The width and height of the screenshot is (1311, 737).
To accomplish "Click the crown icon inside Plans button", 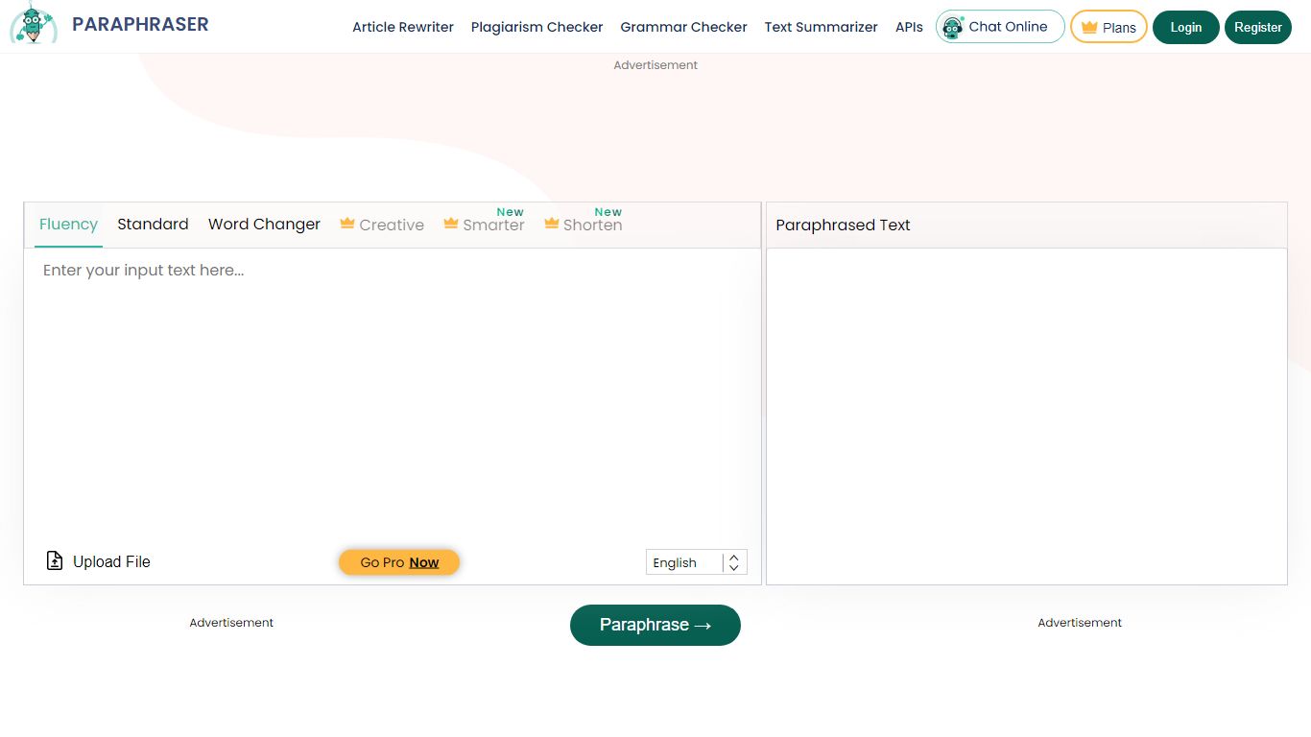I will tap(1087, 27).
